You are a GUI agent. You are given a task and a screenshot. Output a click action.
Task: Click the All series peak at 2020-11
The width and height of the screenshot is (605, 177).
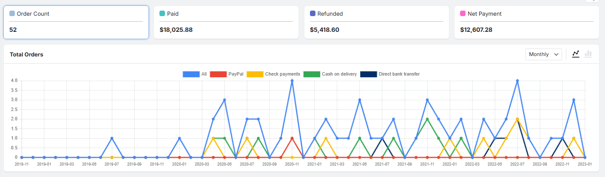[292, 81]
